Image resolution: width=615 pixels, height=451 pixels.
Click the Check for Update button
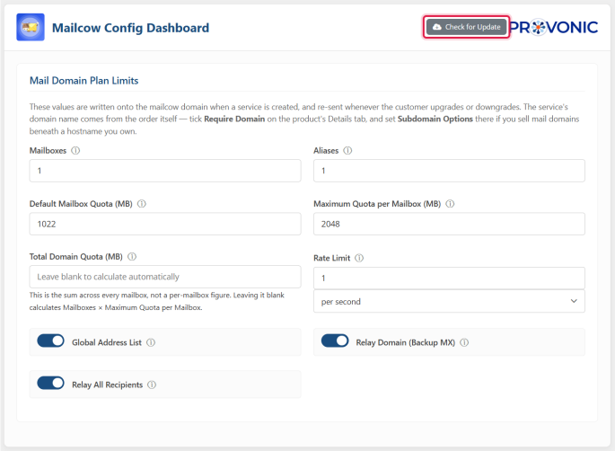tap(466, 27)
